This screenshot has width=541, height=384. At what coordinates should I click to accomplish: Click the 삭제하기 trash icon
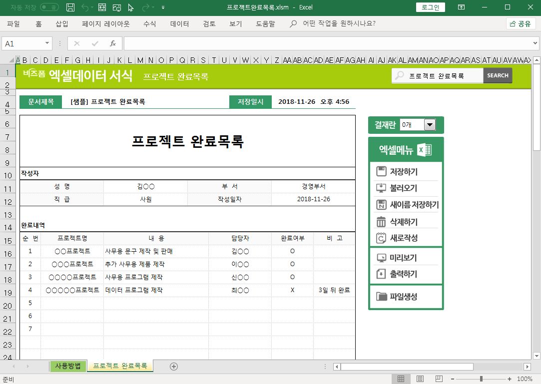click(381, 222)
